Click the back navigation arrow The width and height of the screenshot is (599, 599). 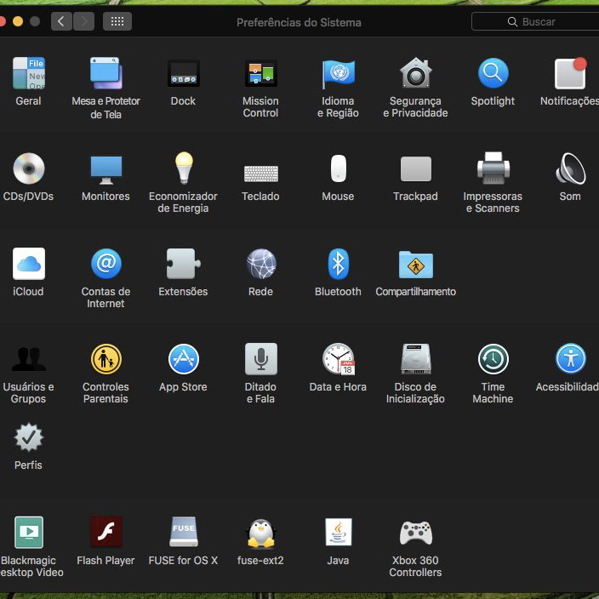point(61,21)
